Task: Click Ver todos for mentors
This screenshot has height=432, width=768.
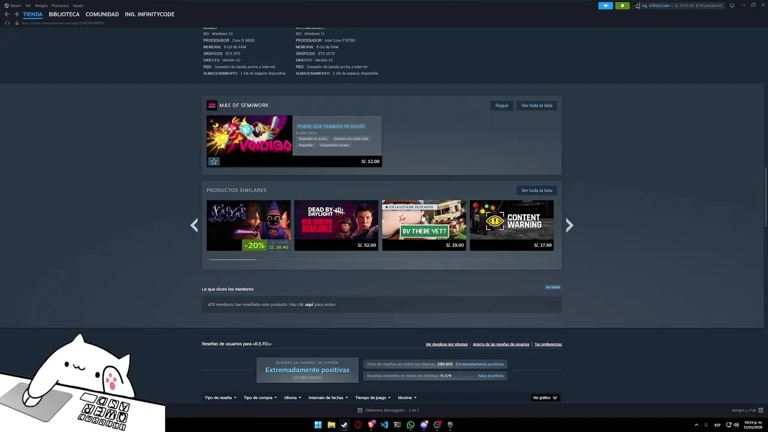Action: point(553,287)
